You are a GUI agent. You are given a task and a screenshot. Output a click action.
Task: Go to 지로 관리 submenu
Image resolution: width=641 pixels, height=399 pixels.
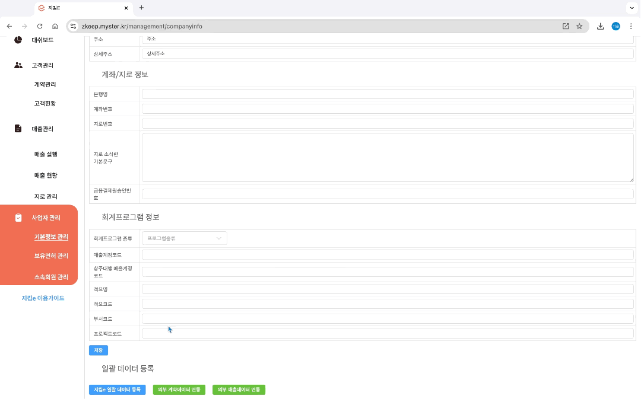coord(46,197)
